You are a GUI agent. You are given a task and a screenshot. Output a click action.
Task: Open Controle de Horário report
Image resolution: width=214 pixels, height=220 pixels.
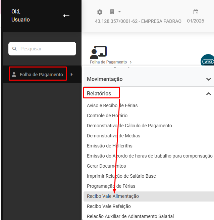pyautogui.click(x=107, y=116)
